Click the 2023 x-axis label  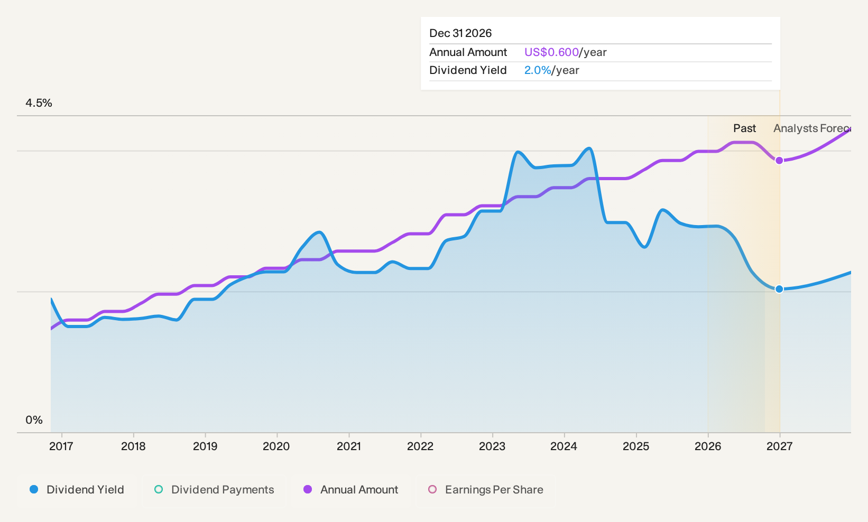(x=492, y=446)
